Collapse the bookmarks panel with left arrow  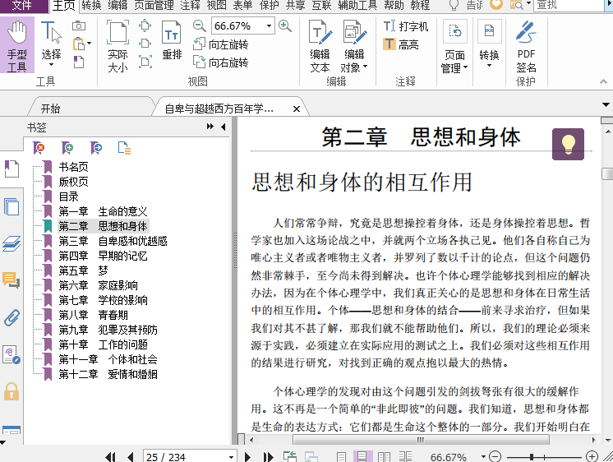coord(224,127)
